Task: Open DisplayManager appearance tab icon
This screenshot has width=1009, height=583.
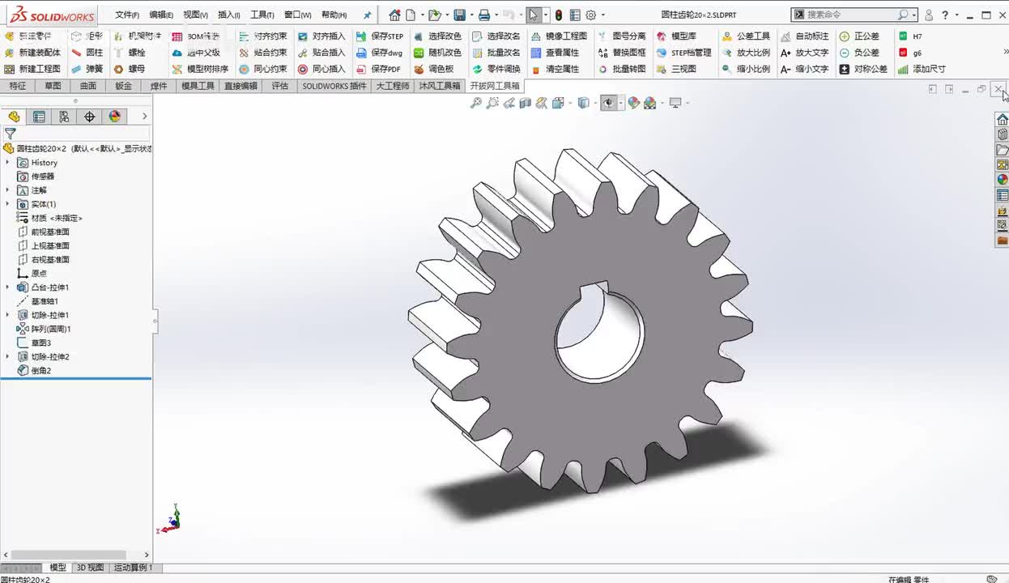Action: (x=115, y=117)
